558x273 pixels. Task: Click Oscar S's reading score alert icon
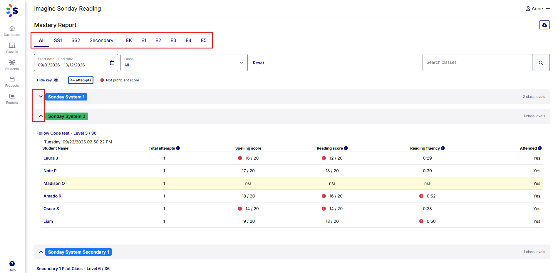click(x=324, y=209)
